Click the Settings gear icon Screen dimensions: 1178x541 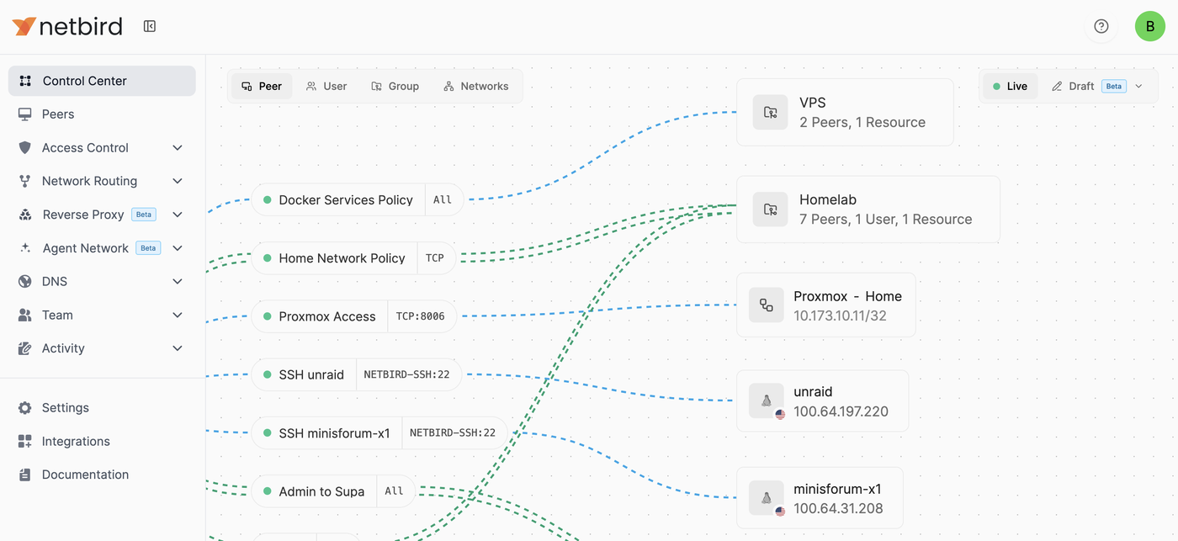(x=25, y=407)
